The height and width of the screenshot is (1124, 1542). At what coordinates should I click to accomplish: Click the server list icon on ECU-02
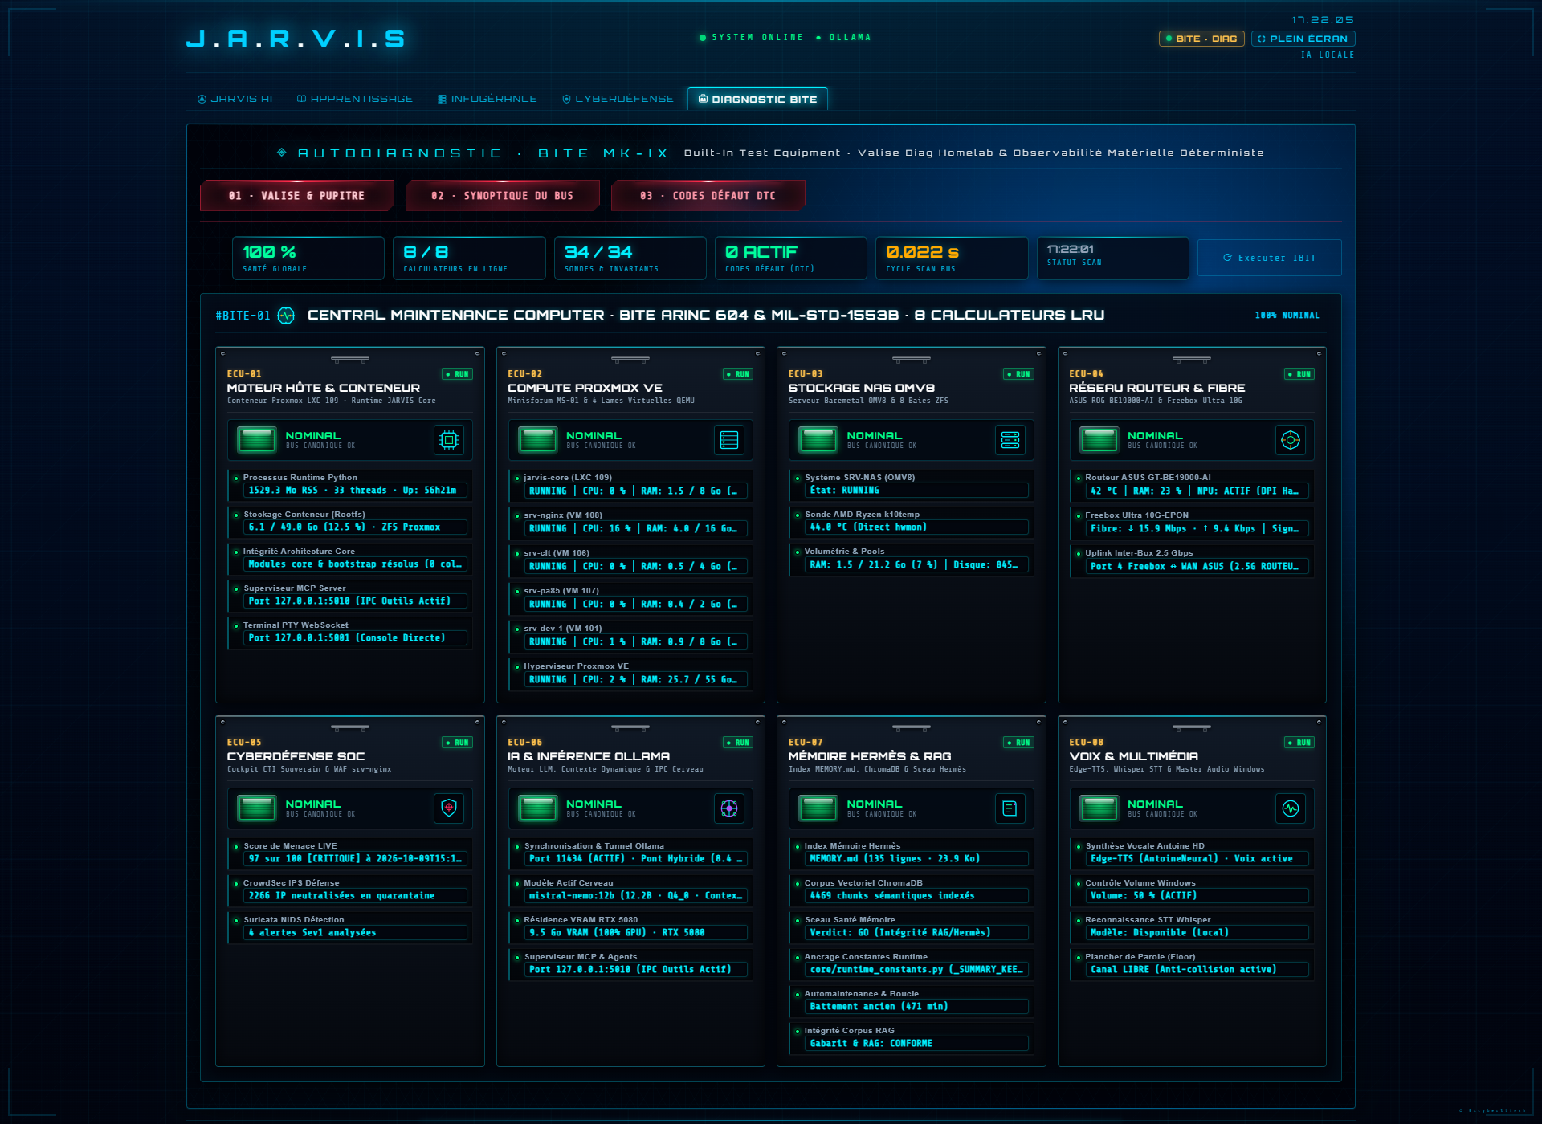pos(729,440)
